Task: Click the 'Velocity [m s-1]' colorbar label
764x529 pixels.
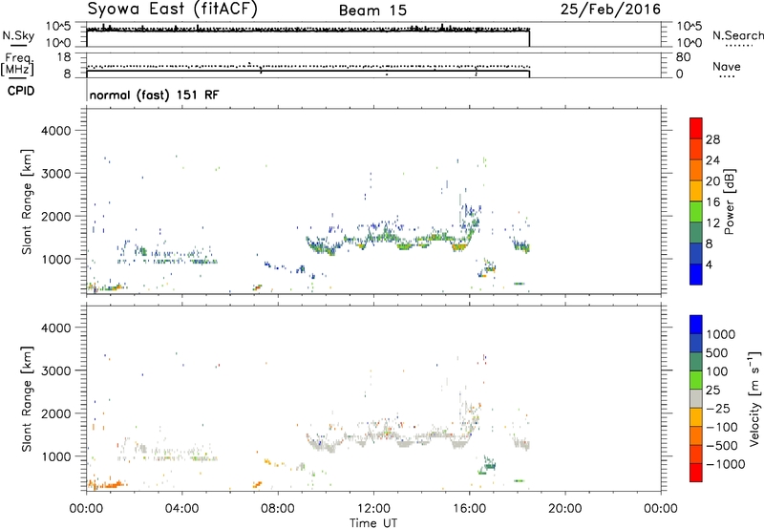Action: click(x=754, y=398)
